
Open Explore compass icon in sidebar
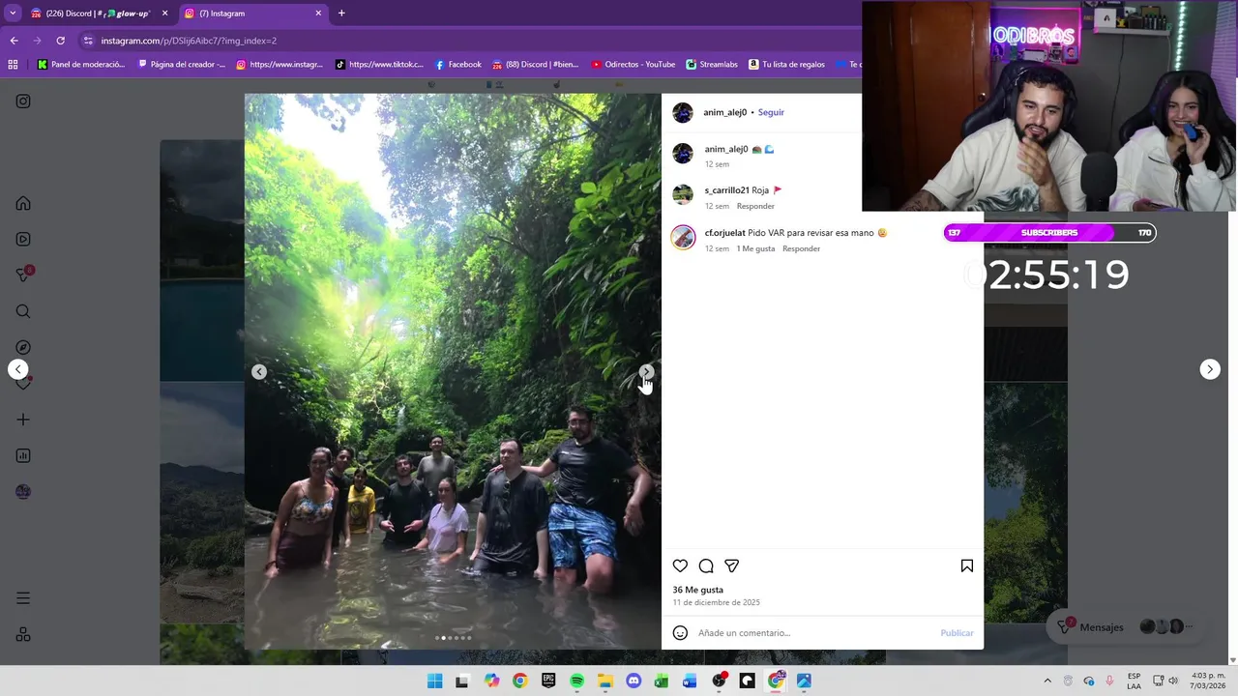point(23,347)
